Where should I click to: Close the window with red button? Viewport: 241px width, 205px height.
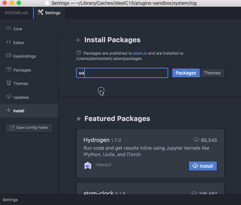tap(5, 3)
